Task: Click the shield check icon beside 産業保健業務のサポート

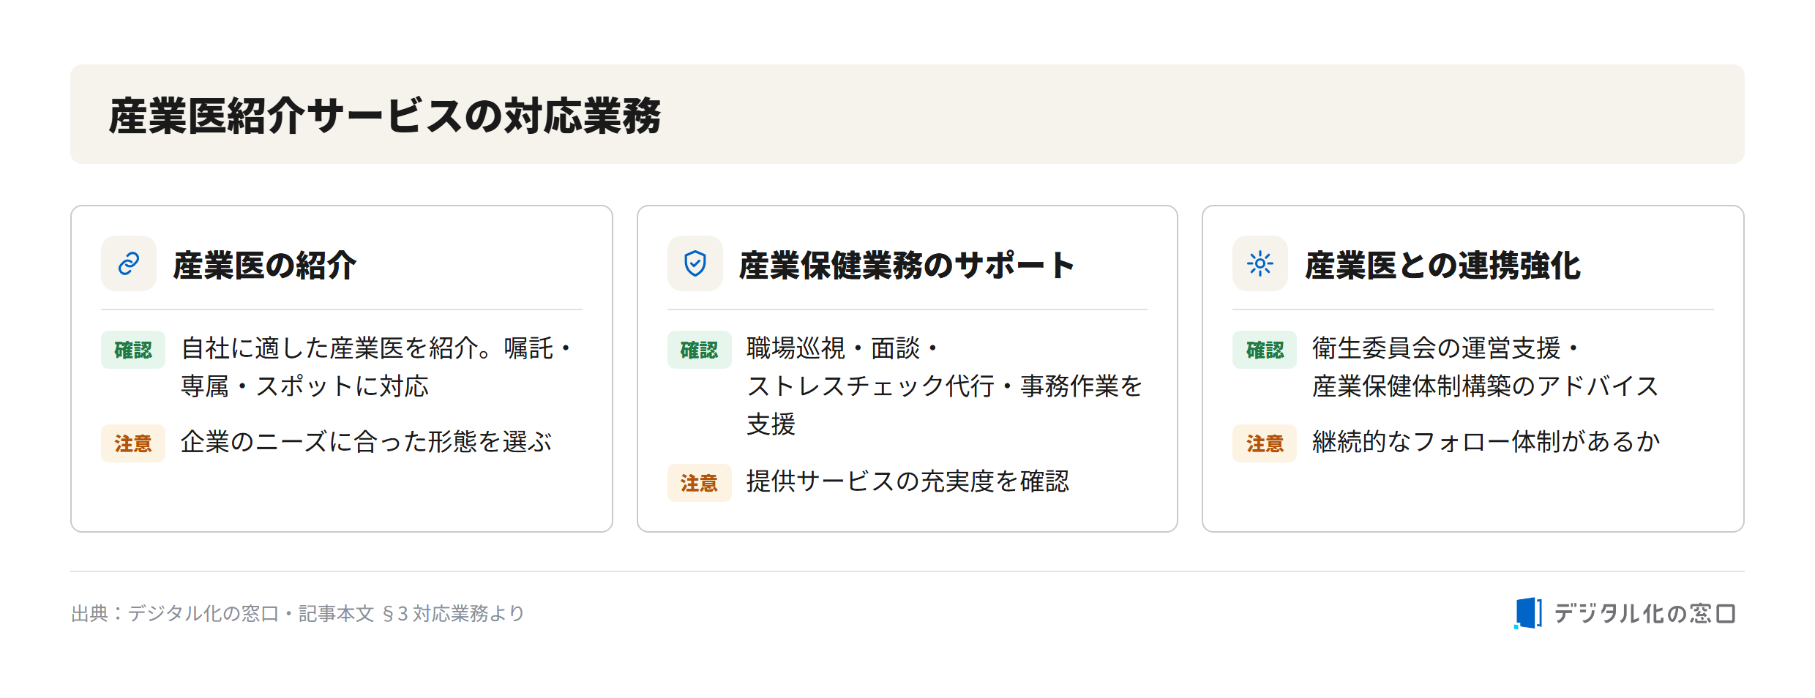Action: [695, 263]
